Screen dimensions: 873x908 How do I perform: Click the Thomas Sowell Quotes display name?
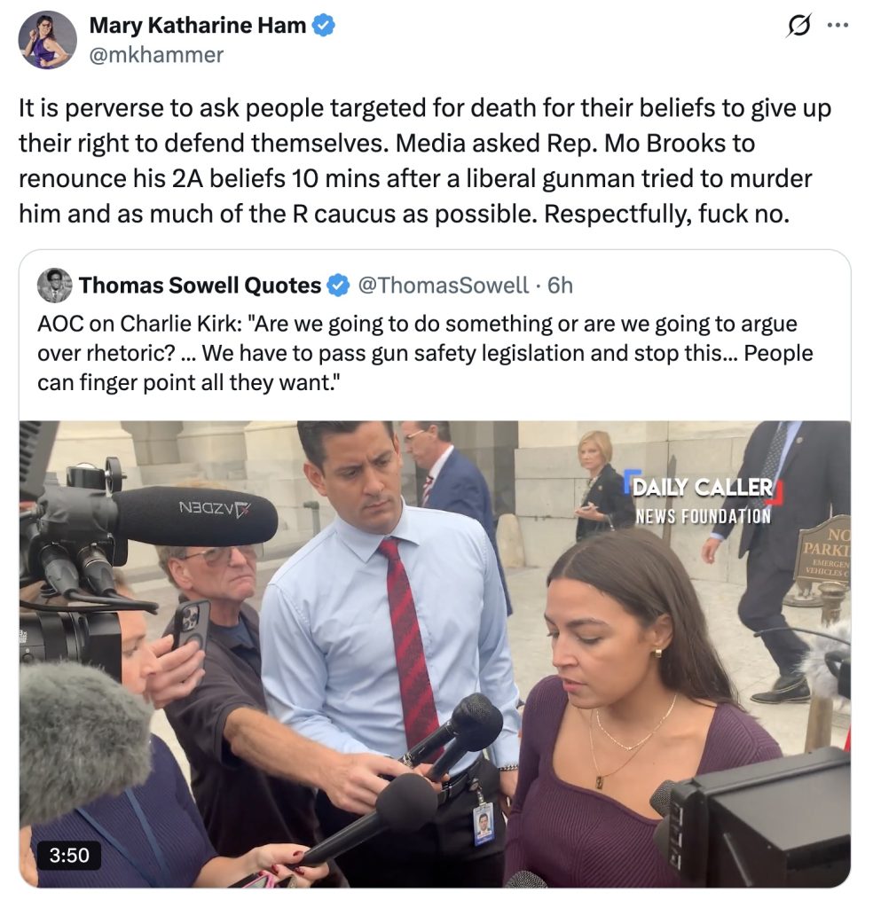(200, 286)
